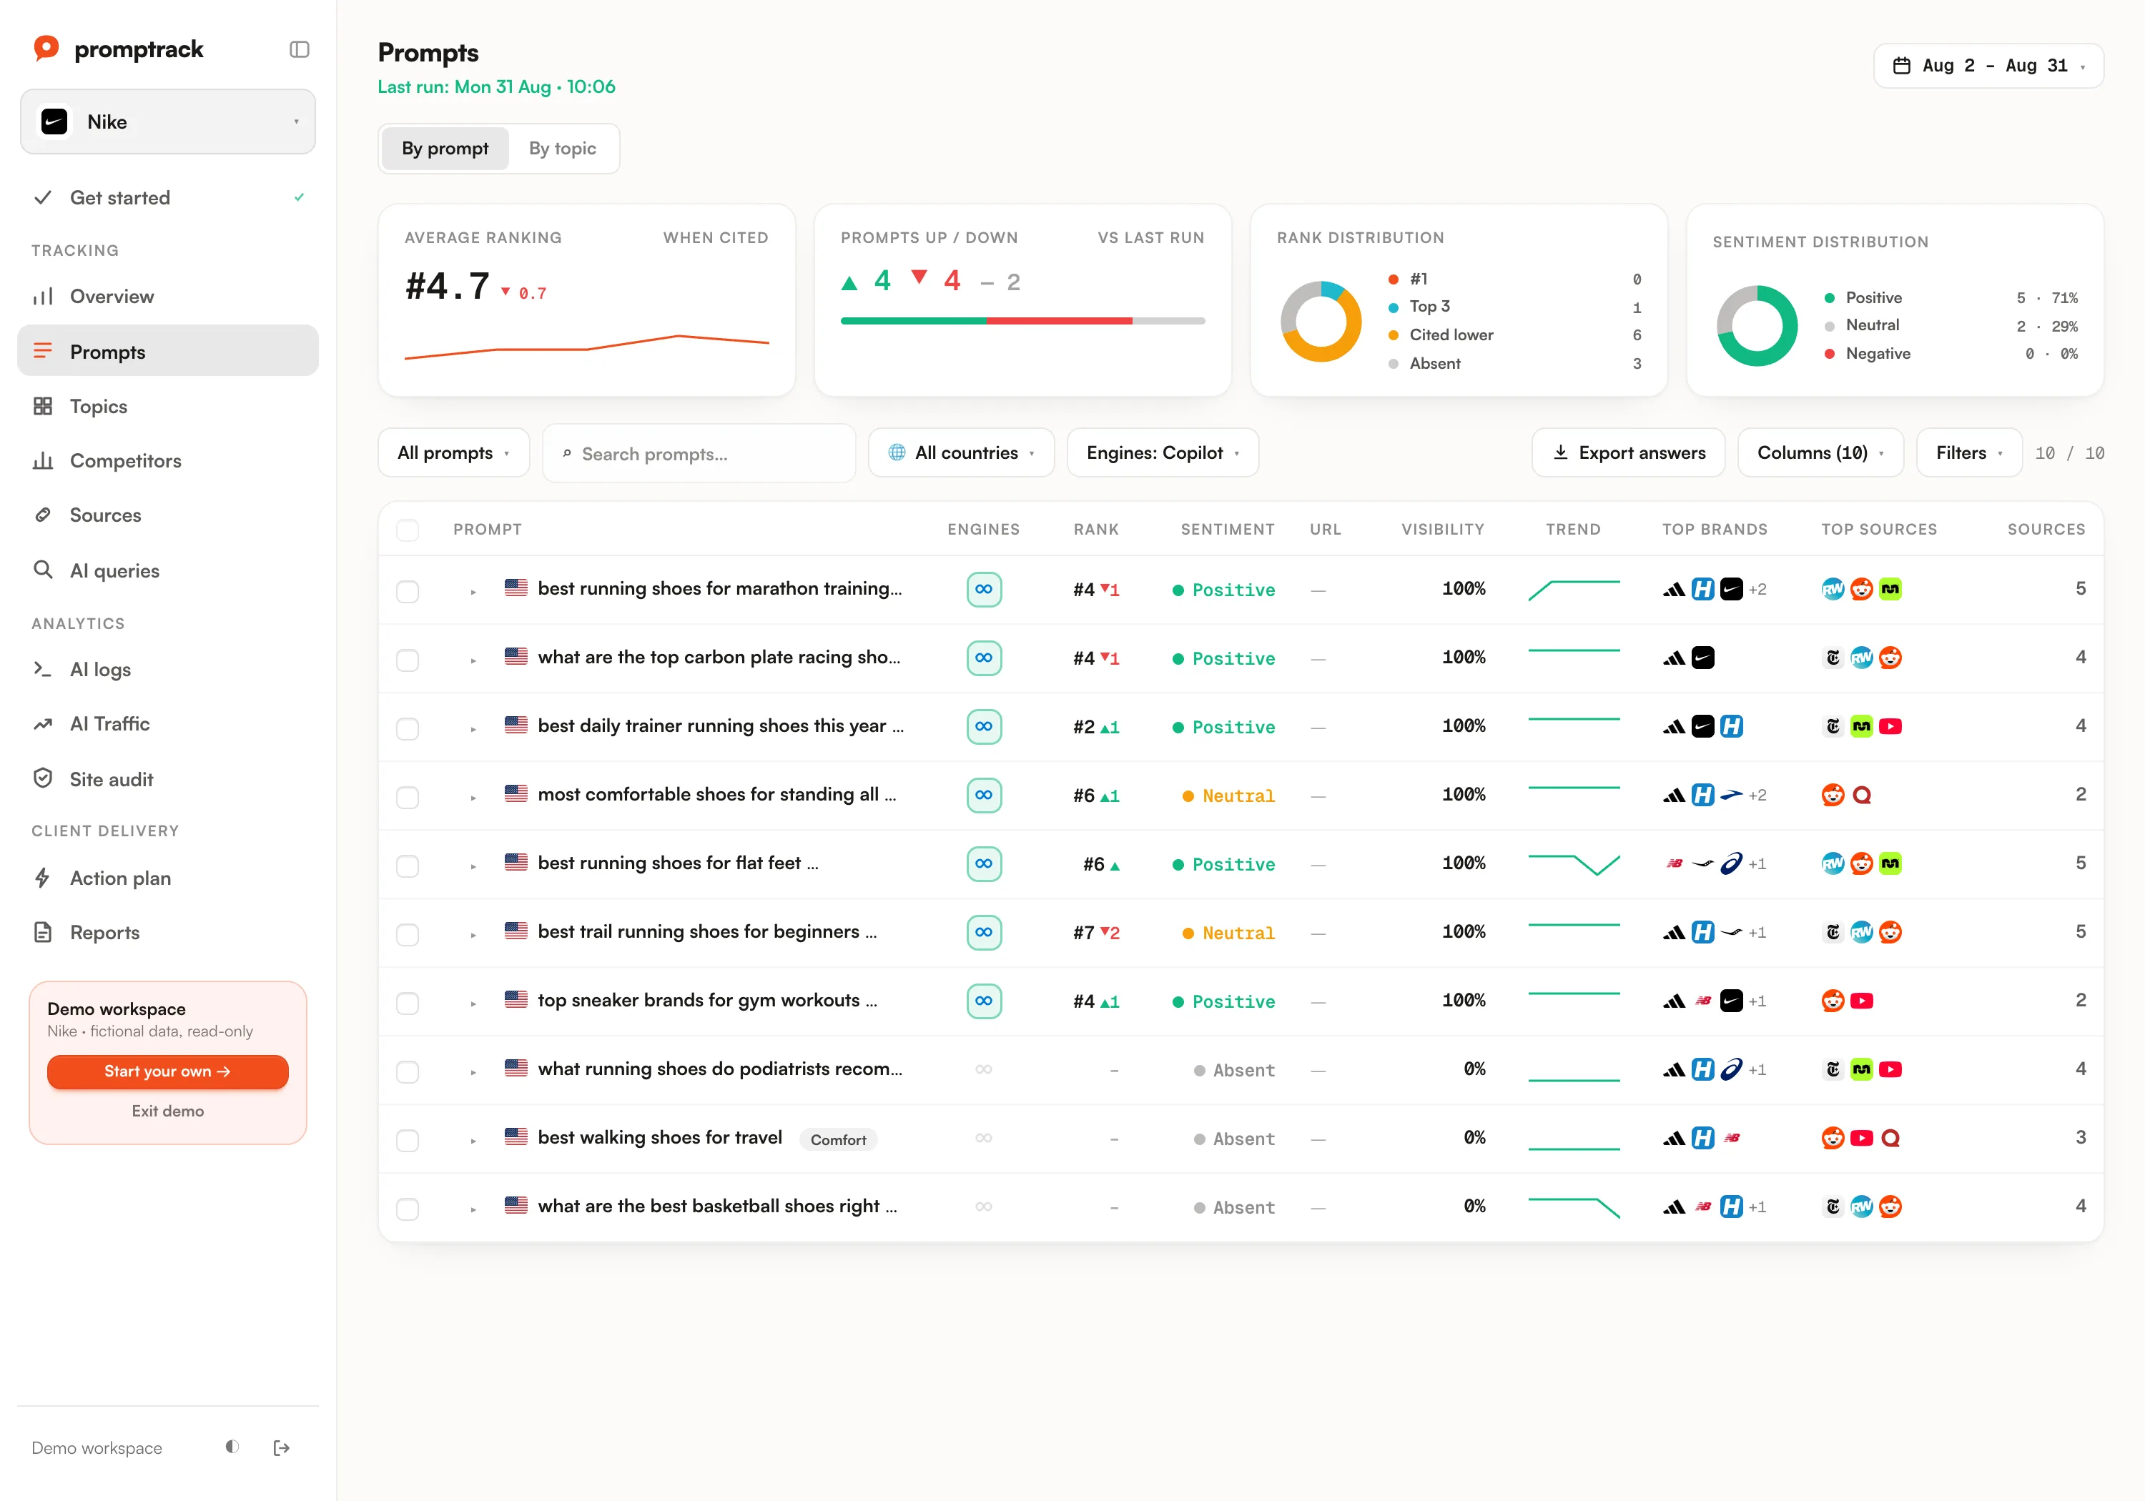Switch to the By topic tab

pos(563,149)
